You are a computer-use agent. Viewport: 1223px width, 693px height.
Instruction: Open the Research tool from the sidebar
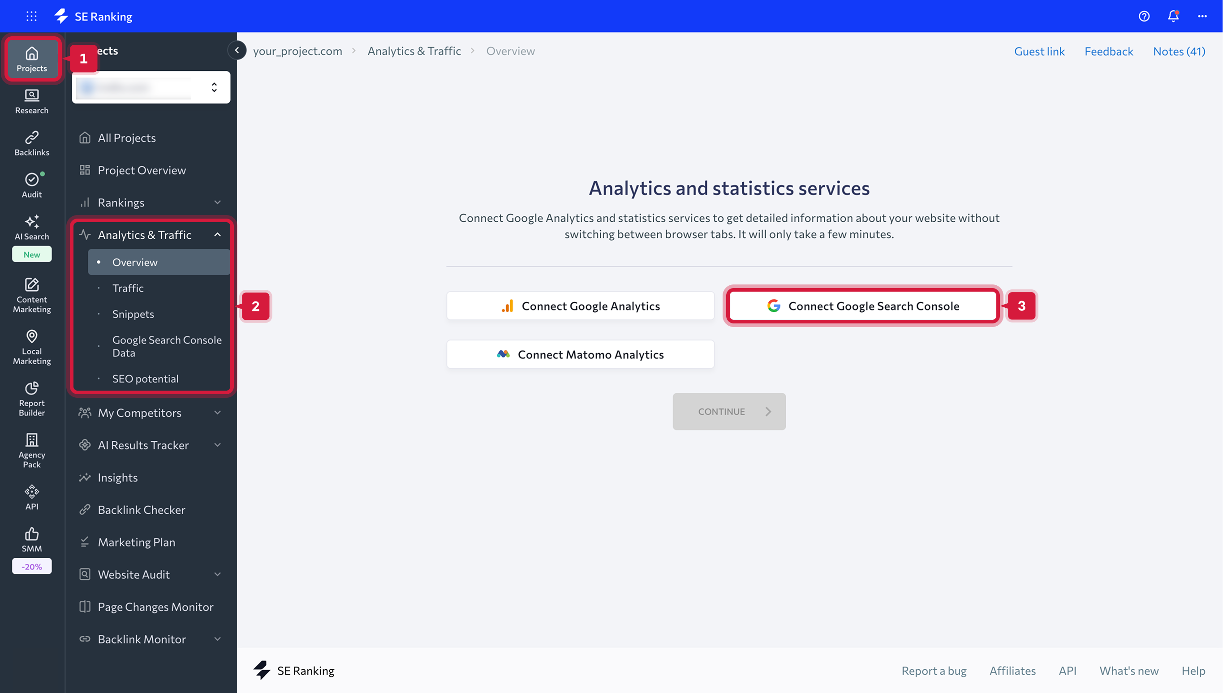point(31,100)
